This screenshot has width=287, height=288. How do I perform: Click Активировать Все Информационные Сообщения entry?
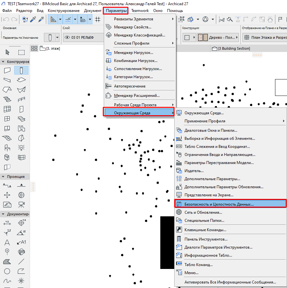(x=230, y=282)
